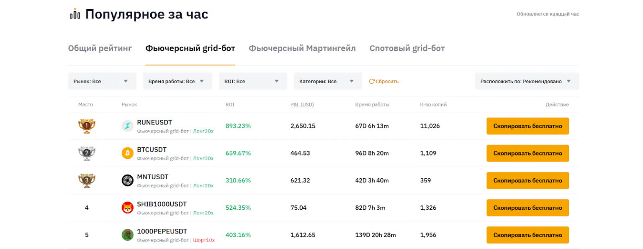The height and width of the screenshot is (249, 643).
Task: Click the Shiba Inu coin icon
Action: (128, 208)
